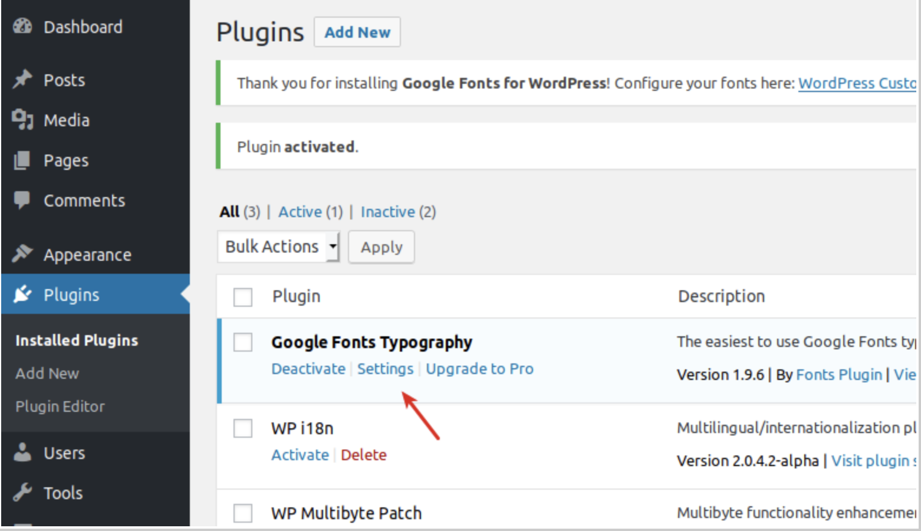The height and width of the screenshot is (531, 921).
Task: Open the Posts menu
Action: 96,80
